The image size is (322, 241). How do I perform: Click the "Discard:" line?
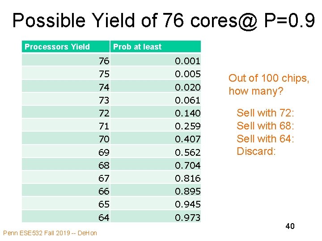tap(256, 151)
